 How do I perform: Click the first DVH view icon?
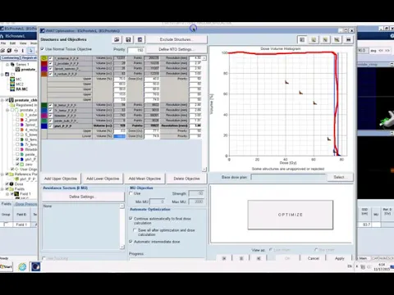point(302,39)
